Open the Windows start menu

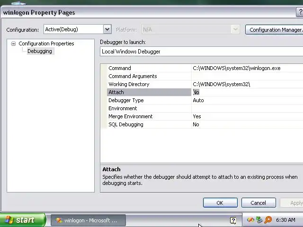click(23, 220)
